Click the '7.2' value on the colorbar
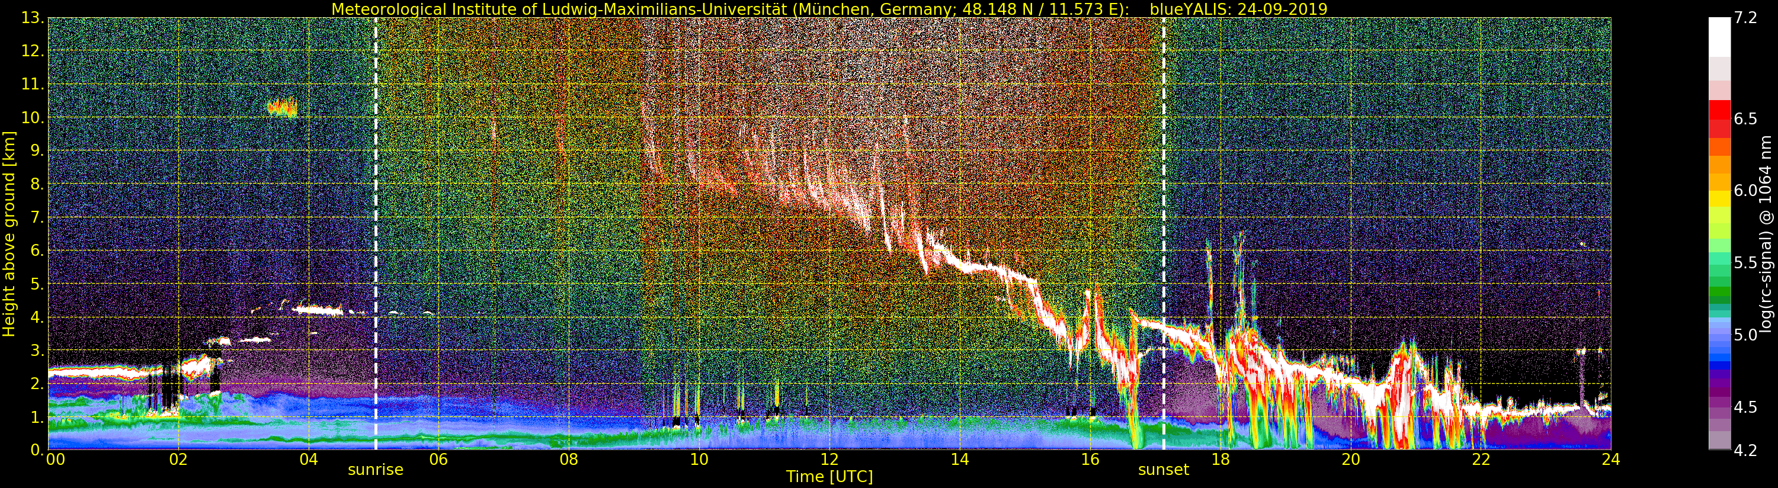 (1745, 18)
